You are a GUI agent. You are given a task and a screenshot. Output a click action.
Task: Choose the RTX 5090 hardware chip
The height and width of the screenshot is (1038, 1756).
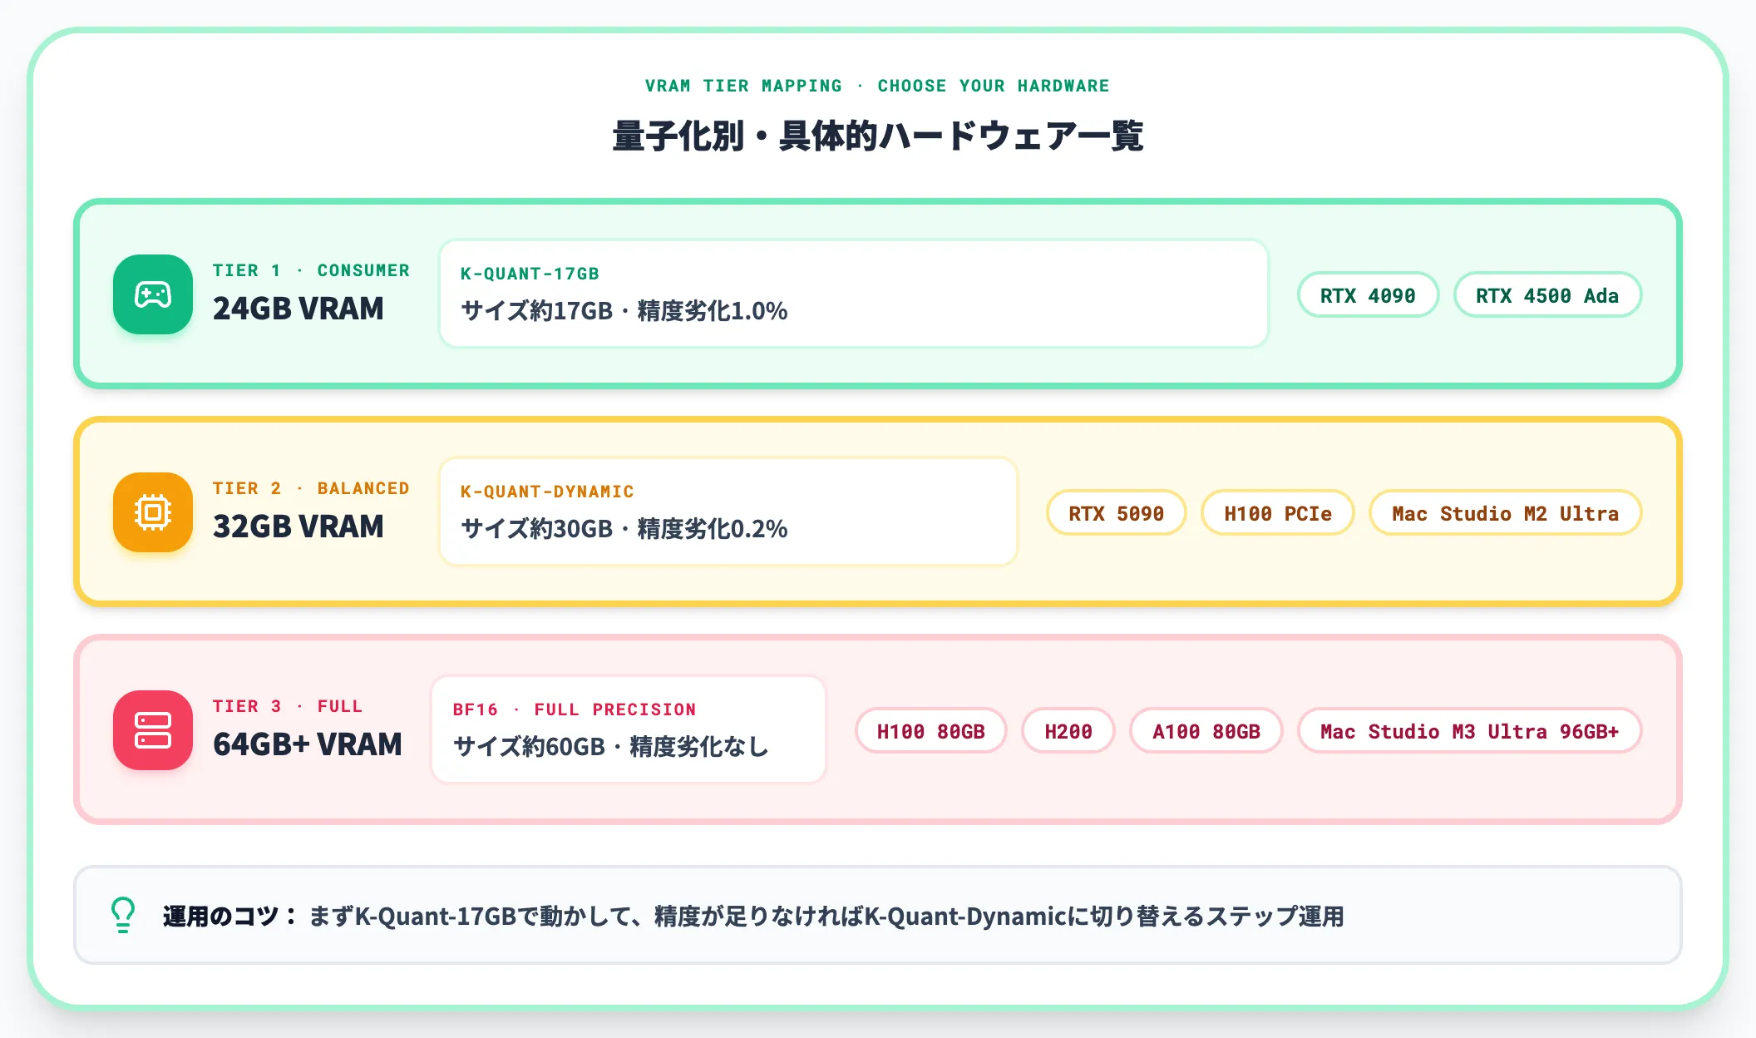pyautogui.click(x=1116, y=513)
